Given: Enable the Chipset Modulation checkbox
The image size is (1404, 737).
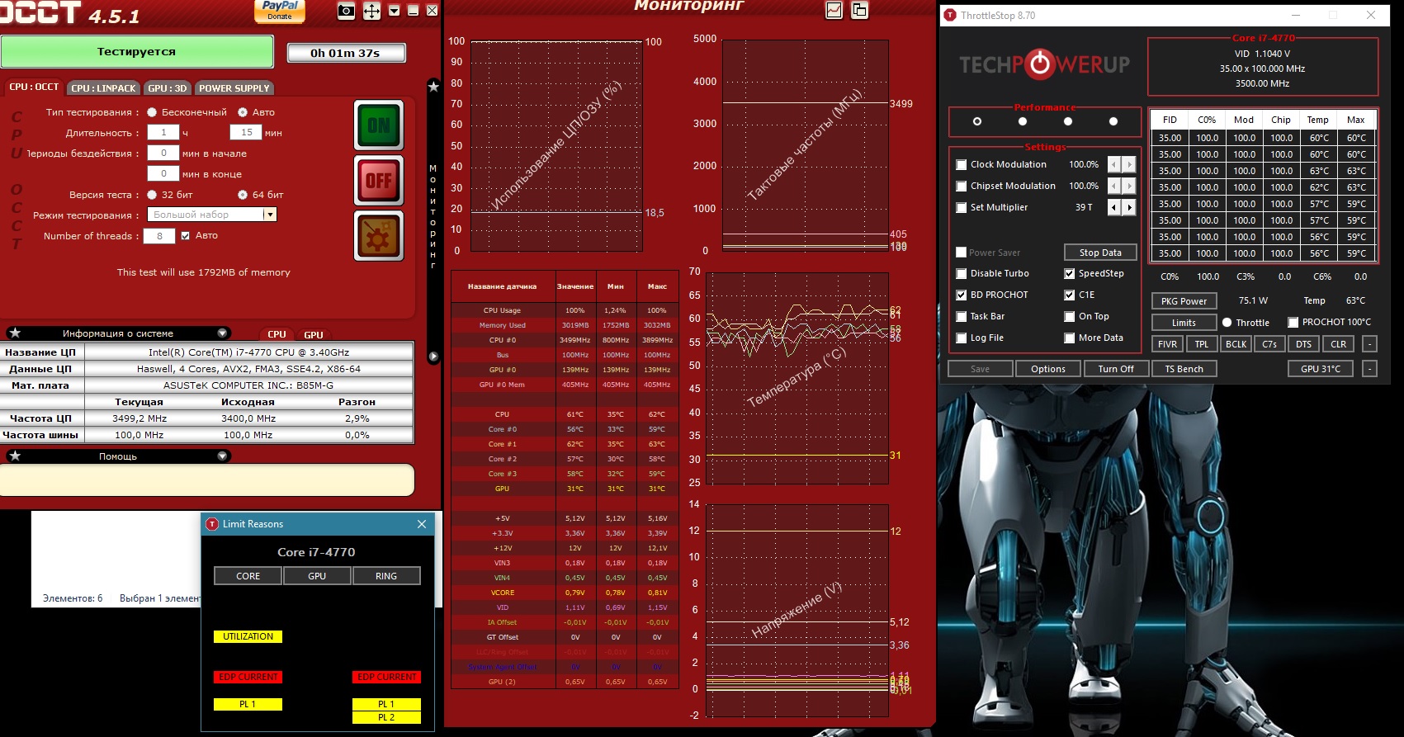Looking at the screenshot, I should 961,186.
